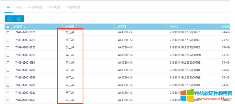
Task: Open the AP全局配置 tab
Action: (x=35, y=7)
